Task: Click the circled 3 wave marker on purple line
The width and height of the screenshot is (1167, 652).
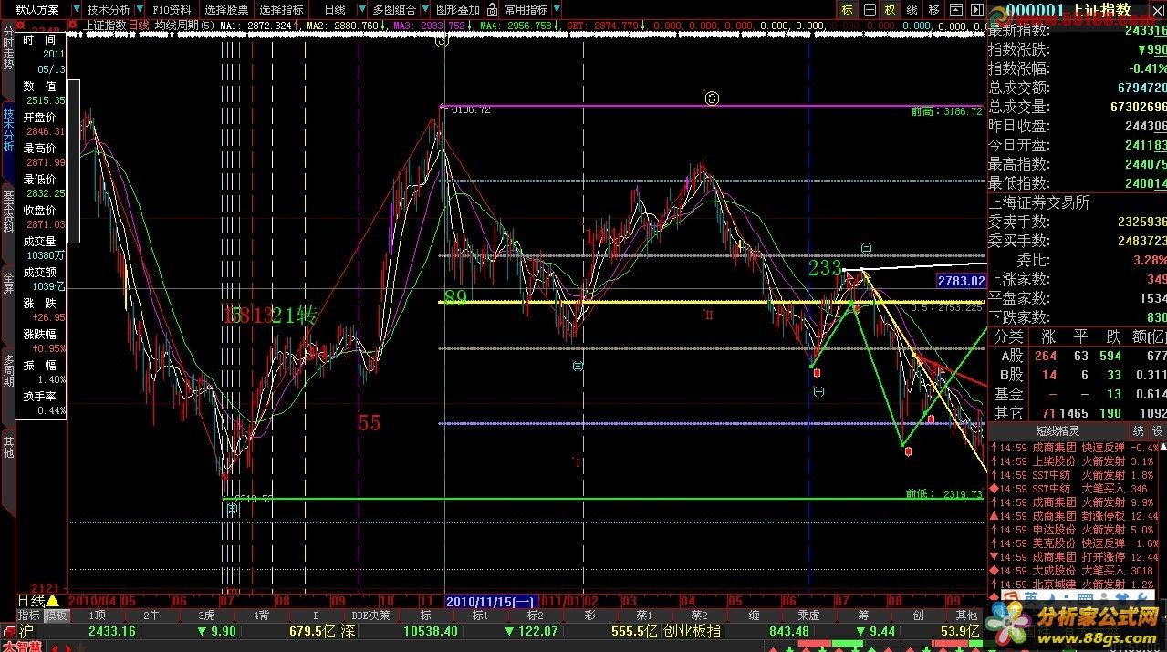Action: click(712, 98)
